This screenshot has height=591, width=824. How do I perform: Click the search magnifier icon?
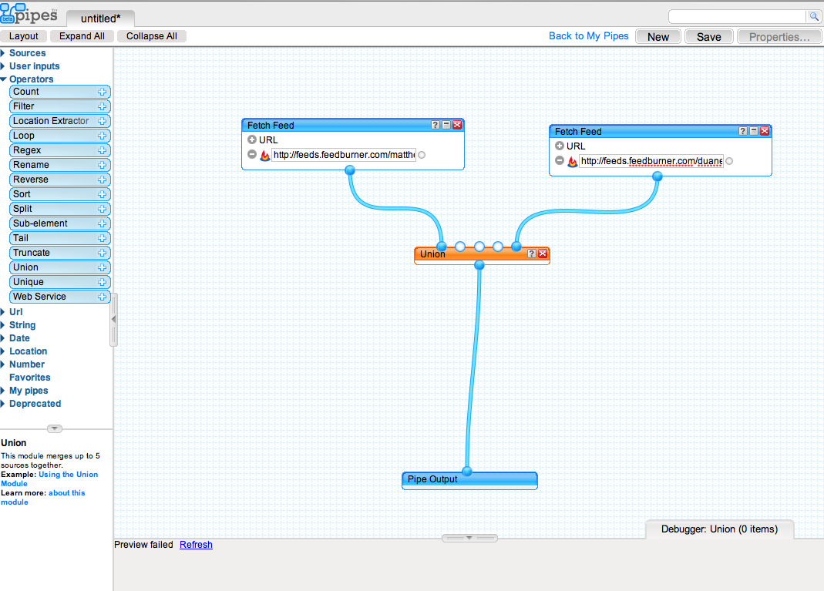[813, 16]
